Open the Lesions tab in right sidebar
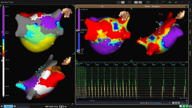 point(190,43)
